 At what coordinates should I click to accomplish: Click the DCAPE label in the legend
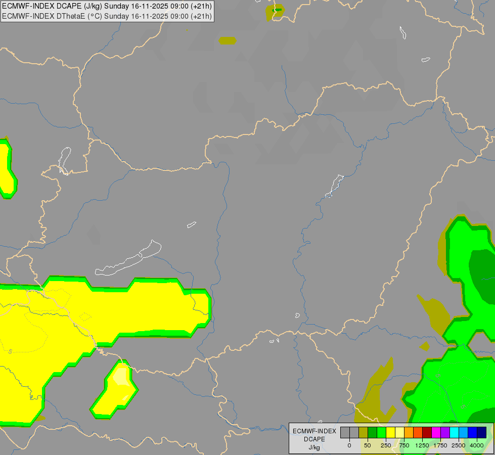[314, 439]
